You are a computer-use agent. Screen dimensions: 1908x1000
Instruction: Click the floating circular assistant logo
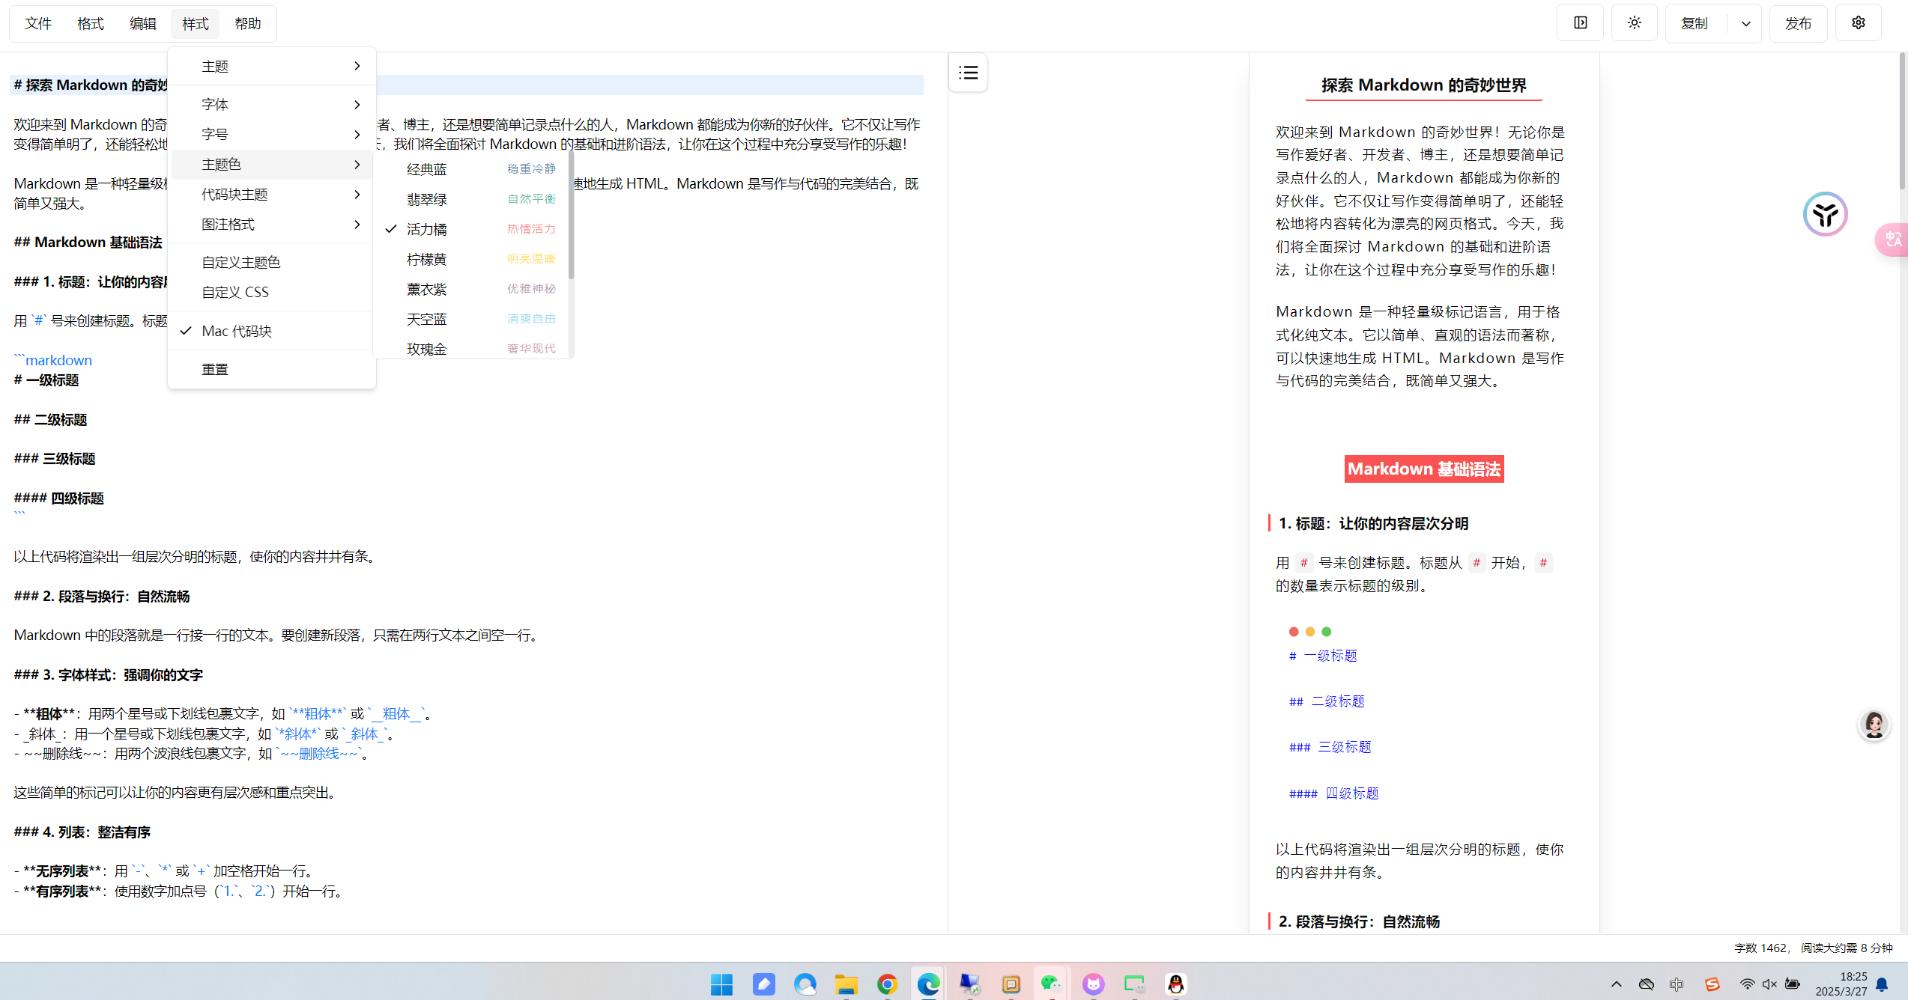[1825, 215]
